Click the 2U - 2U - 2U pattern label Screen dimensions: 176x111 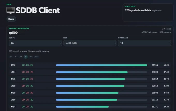27,65
